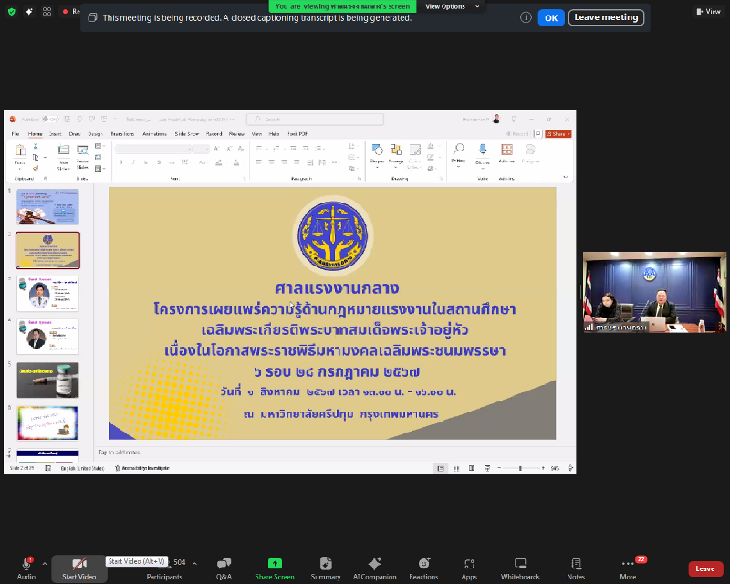Open the font name combo box in PowerPoint

click(x=153, y=149)
